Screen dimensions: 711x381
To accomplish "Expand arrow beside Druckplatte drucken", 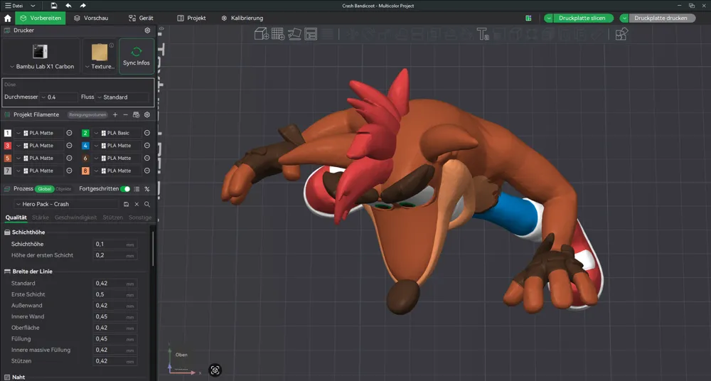I will tap(624, 18).
